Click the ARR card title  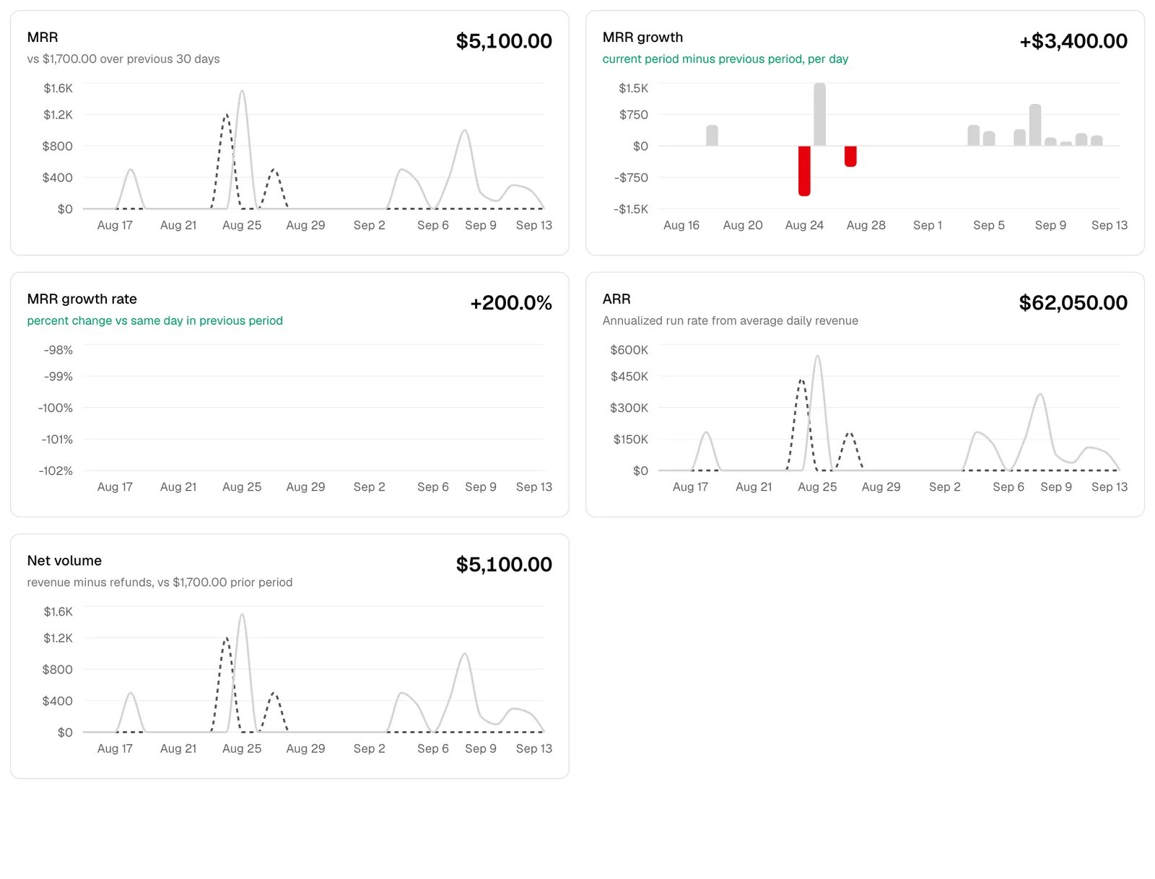616,299
